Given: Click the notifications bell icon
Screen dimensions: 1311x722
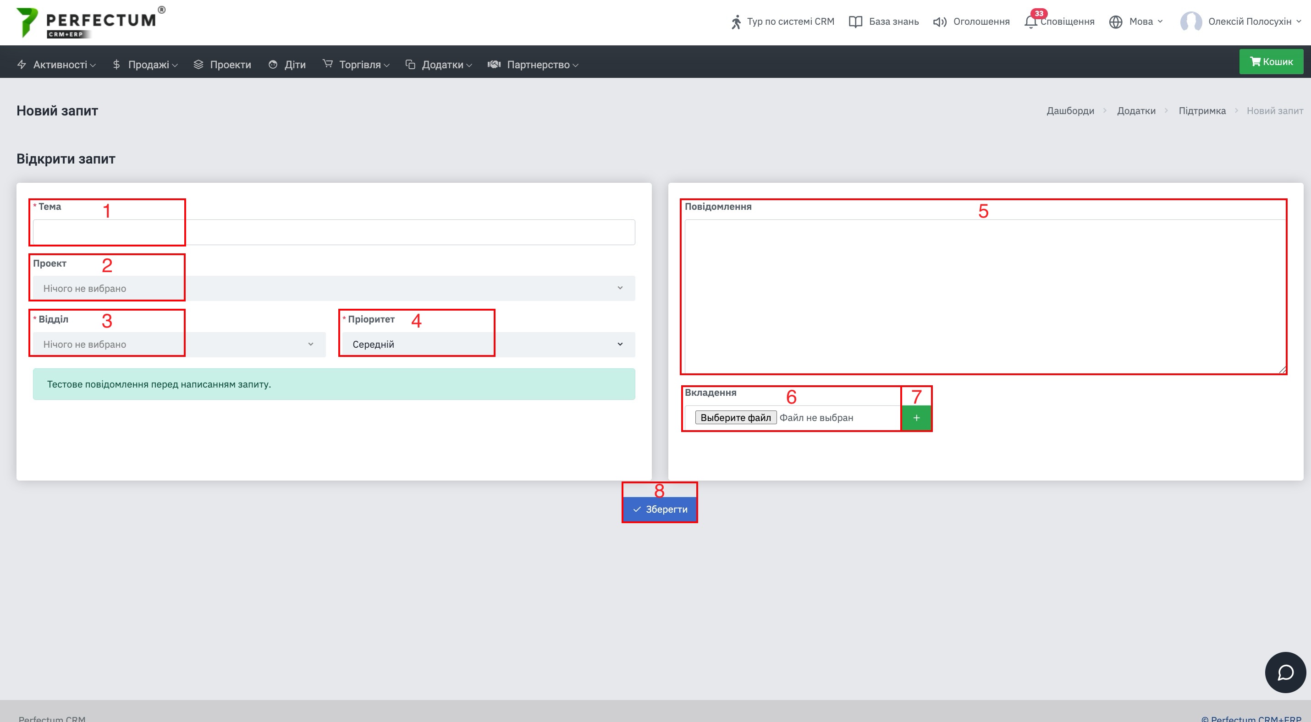Looking at the screenshot, I should pyautogui.click(x=1030, y=22).
